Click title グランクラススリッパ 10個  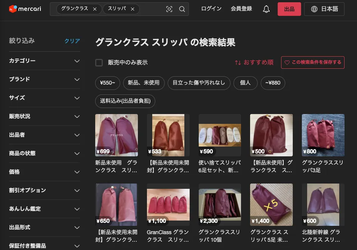coord(219,236)
